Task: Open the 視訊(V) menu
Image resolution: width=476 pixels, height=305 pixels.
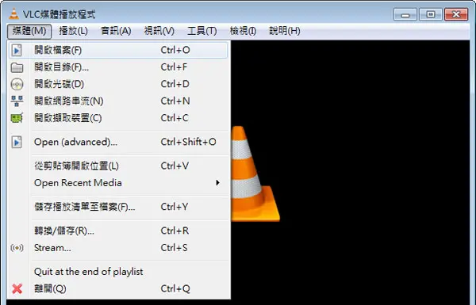Action: point(159,31)
